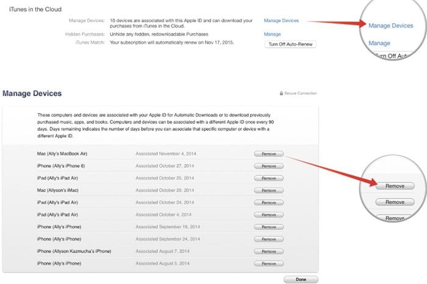
Task: Remove Allyson Kazmucha's iPhone
Action: pos(269,251)
